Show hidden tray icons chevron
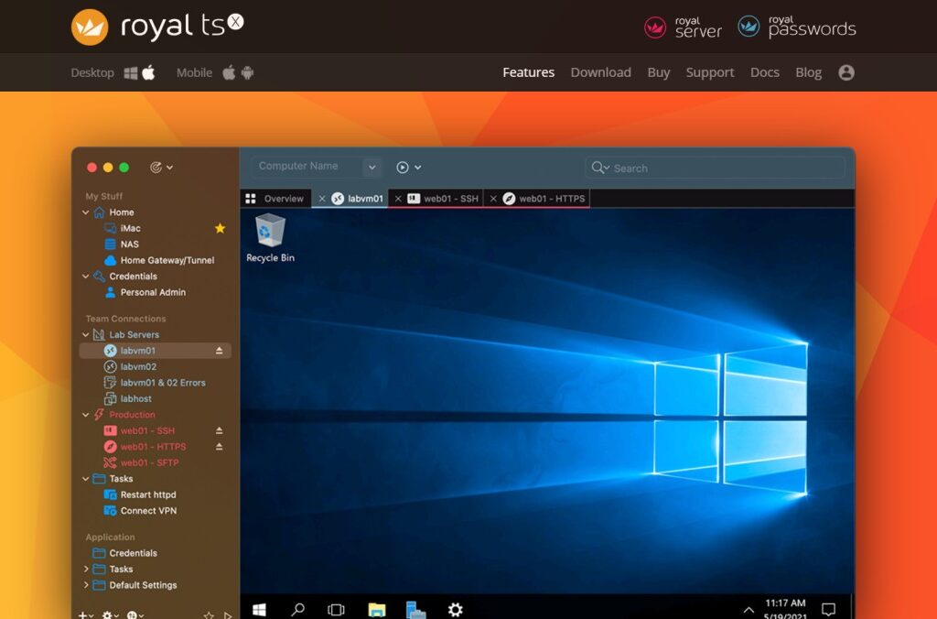 [749, 610]
